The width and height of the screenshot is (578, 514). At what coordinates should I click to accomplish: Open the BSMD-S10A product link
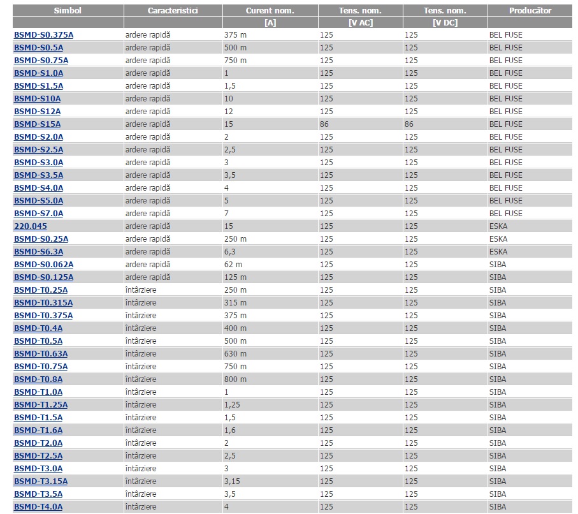(x=37, y=98)
